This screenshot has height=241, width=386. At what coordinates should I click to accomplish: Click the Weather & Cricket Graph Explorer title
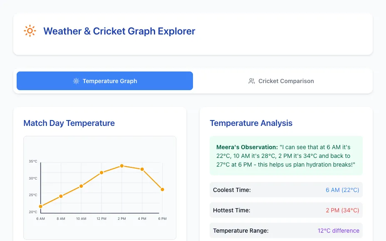(x=119, y=31)
